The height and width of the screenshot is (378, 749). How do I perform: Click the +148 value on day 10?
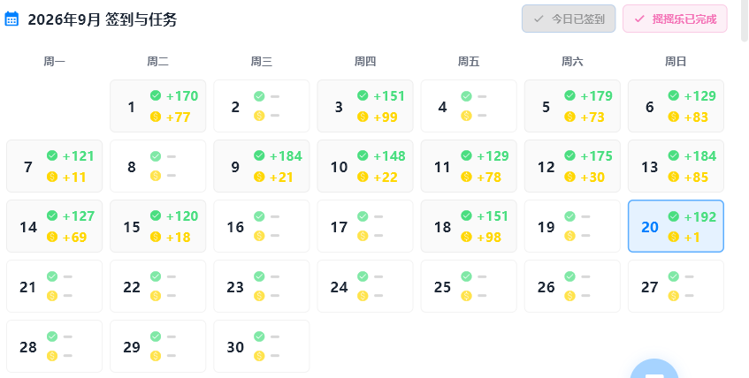(389, 156)
